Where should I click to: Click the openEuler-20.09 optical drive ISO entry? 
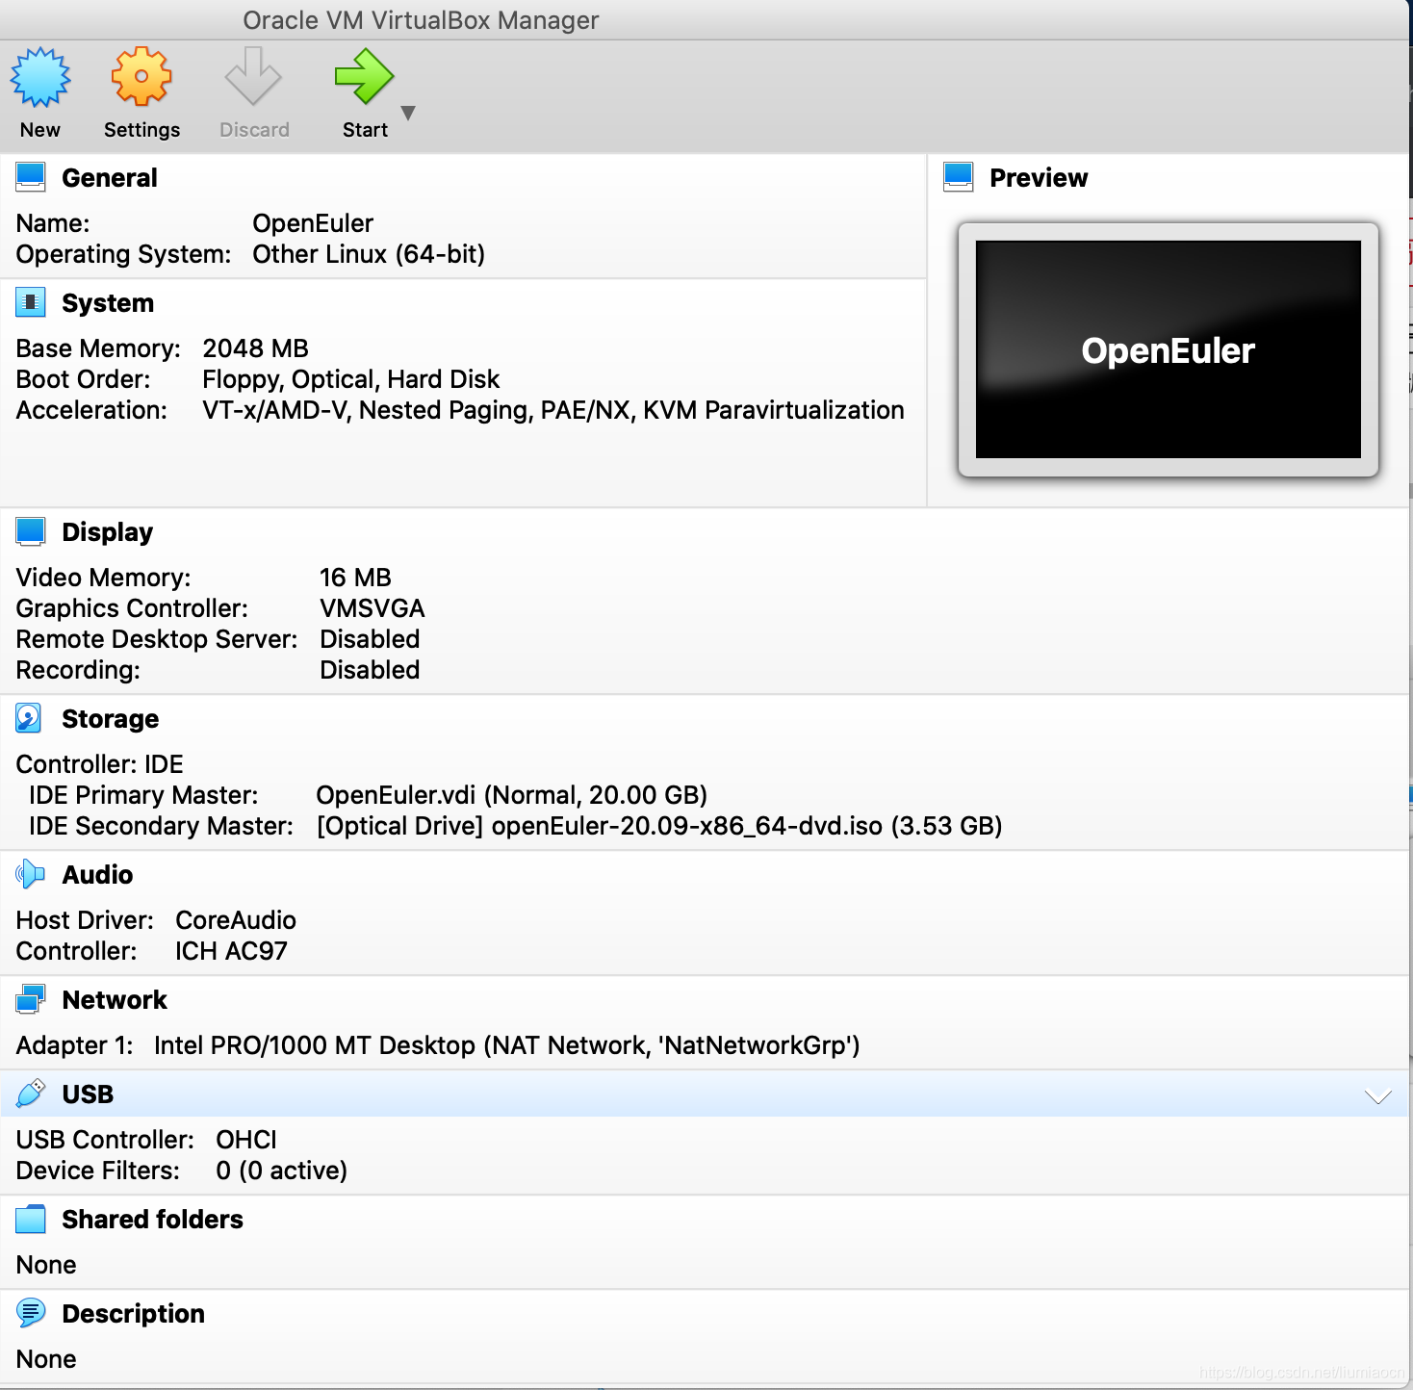pyautogui.click(x=659, y=826)
